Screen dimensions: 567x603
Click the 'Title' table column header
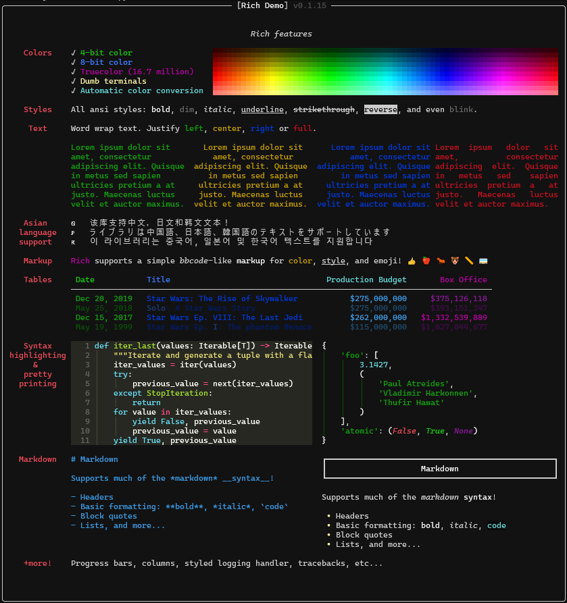tap(158, 280)
